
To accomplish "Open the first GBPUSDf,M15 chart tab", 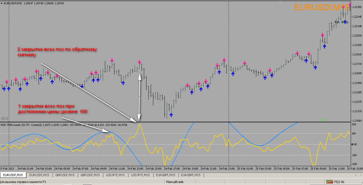I will tap(65, 175).
